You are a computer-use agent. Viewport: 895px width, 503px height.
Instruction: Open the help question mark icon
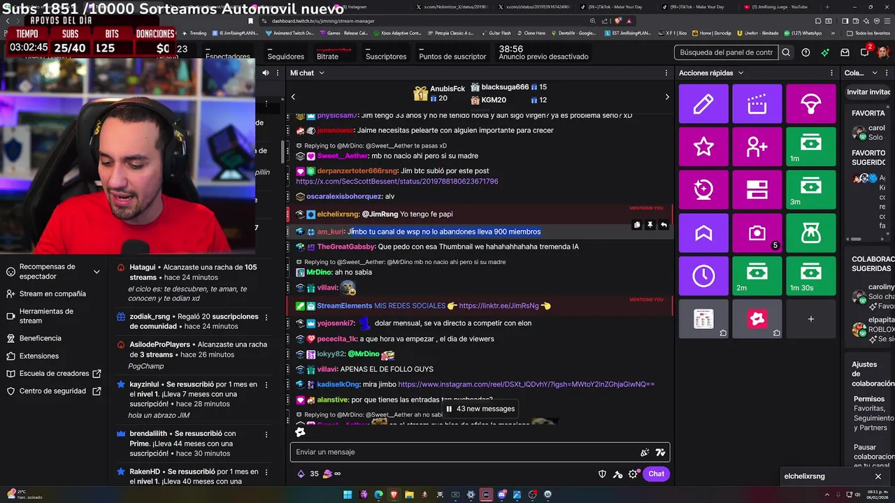[x=805, y=52]
